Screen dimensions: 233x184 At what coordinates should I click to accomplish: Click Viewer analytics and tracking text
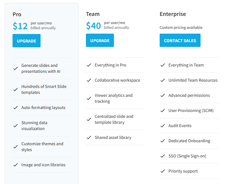113,98
